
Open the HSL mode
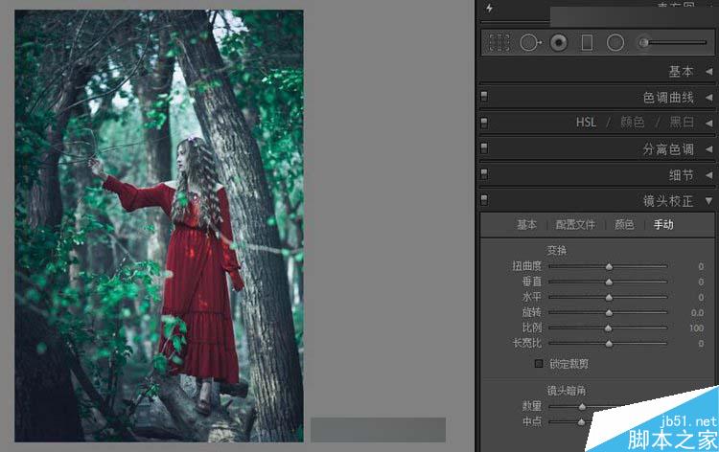click(x=586, y=123)
